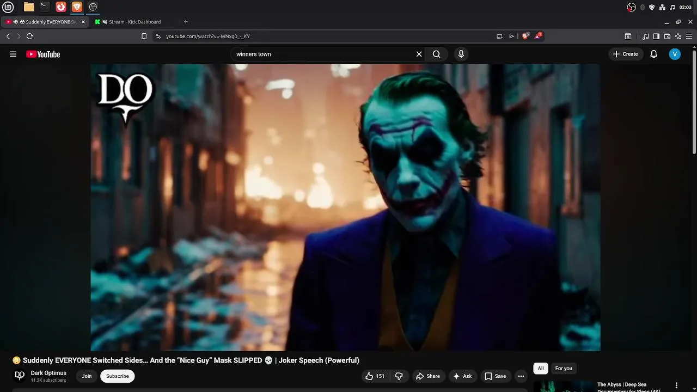Select the For you filter chip
The height and width of the screenshot is (392, 697).
[564, 369]
